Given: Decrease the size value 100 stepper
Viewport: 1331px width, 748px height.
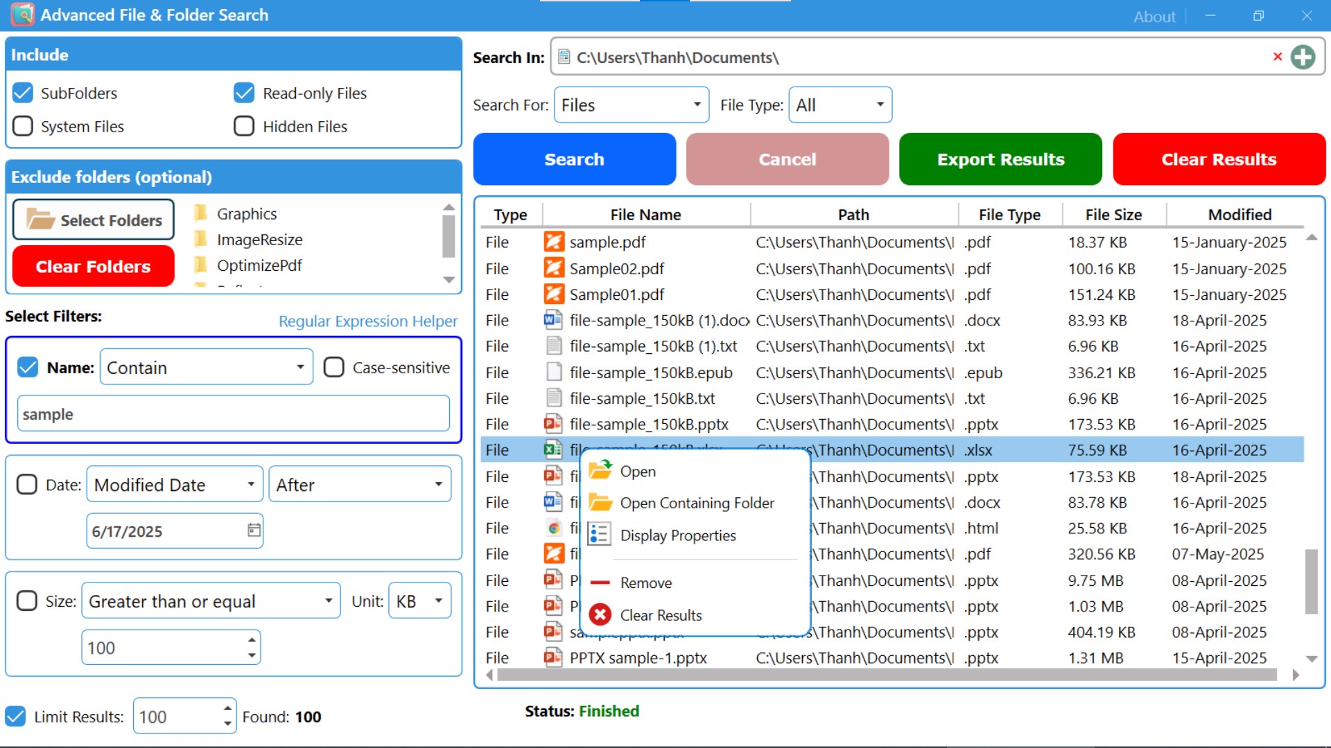Looking at the screenshot, I should coord(252,655).
